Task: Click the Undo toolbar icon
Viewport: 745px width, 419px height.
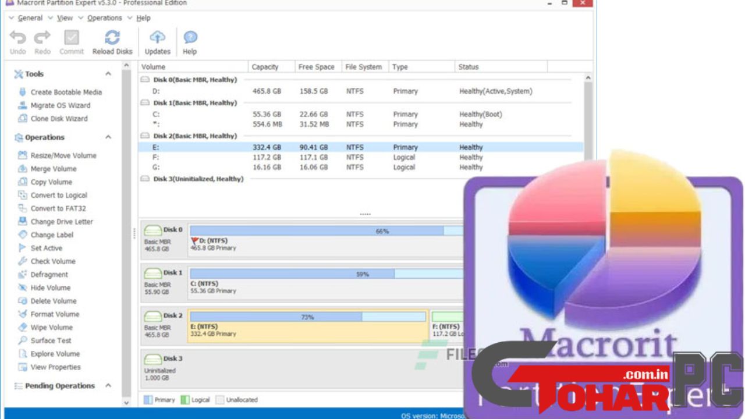Action: coord(18,38)
